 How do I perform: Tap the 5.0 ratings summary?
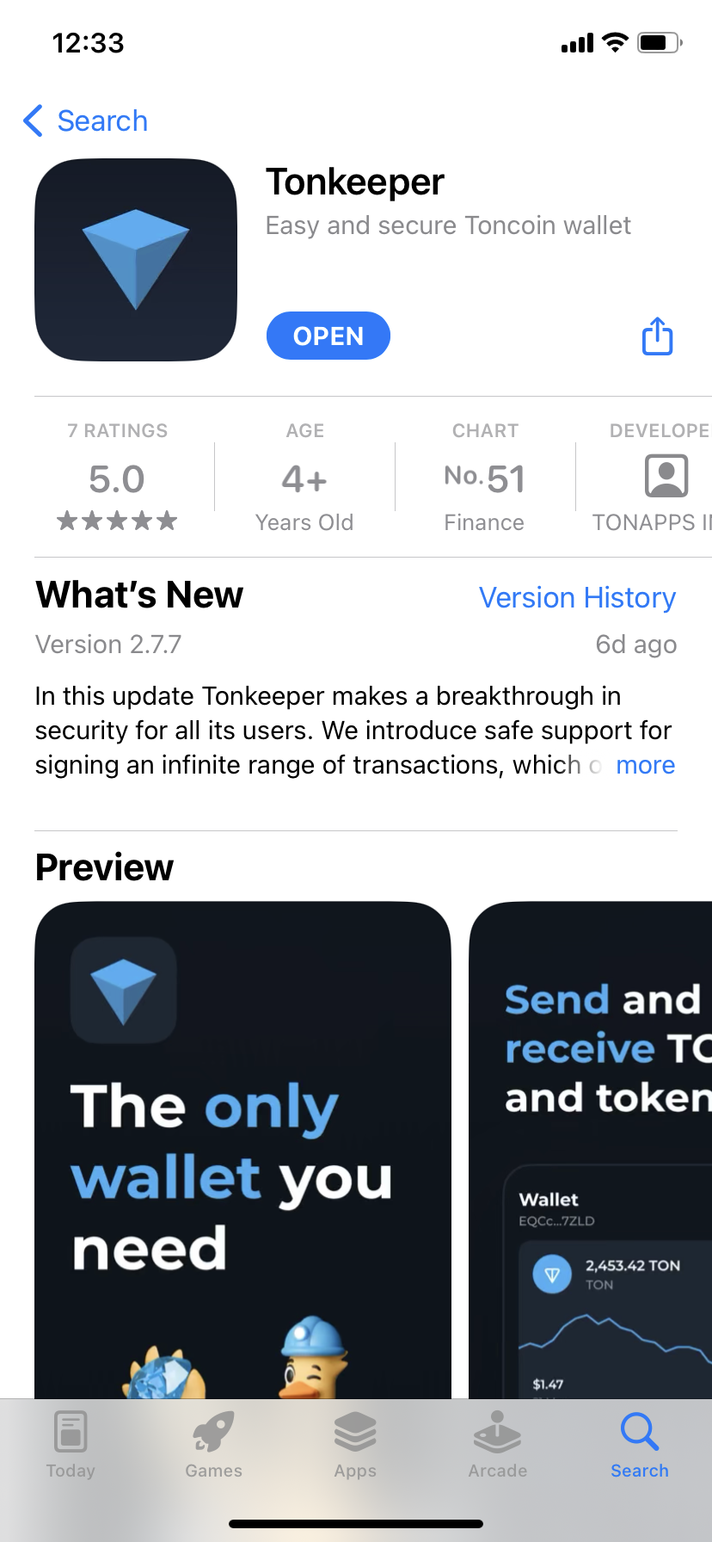point(117,478)
